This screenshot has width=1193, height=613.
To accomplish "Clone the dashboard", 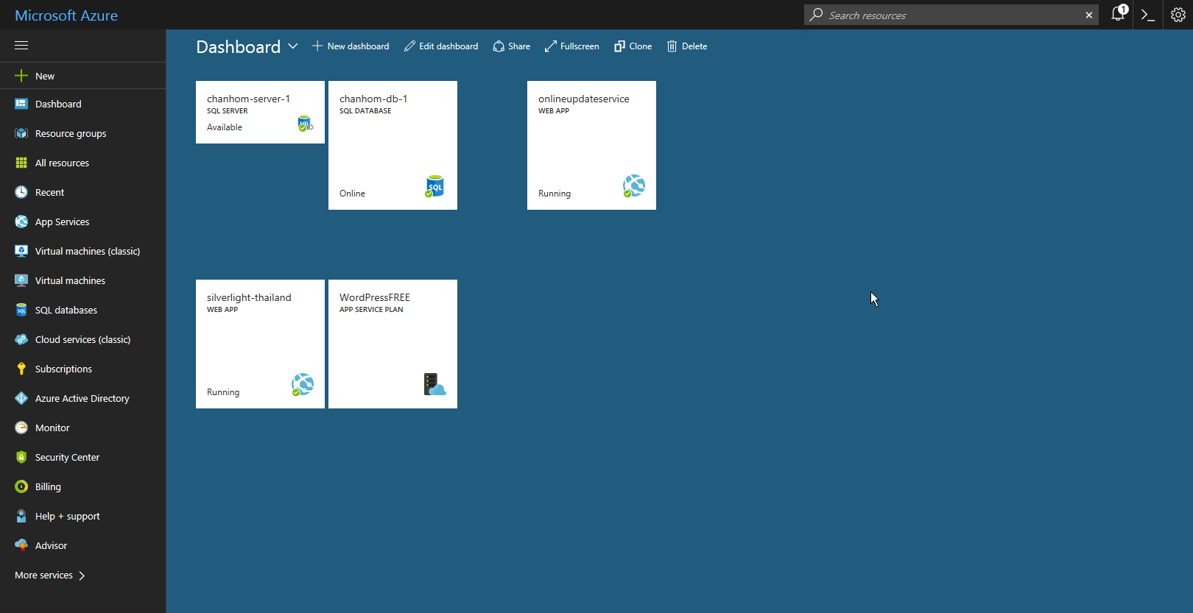I will point(633,46).
